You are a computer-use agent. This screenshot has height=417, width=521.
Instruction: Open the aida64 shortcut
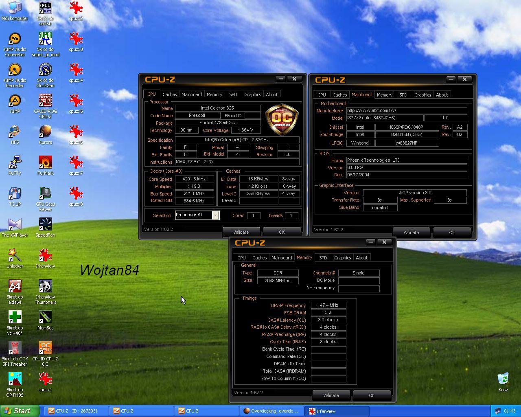[15, 292]
